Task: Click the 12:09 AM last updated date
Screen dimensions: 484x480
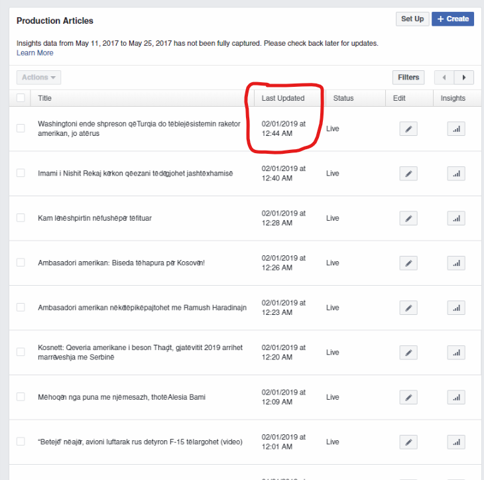Action: point(284,397)
